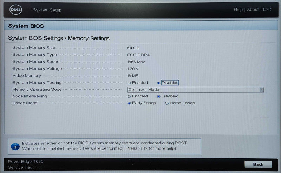Click the Dell logo icon
The height and width of the screenshot is (173, 281).
(x=16, y=10)
